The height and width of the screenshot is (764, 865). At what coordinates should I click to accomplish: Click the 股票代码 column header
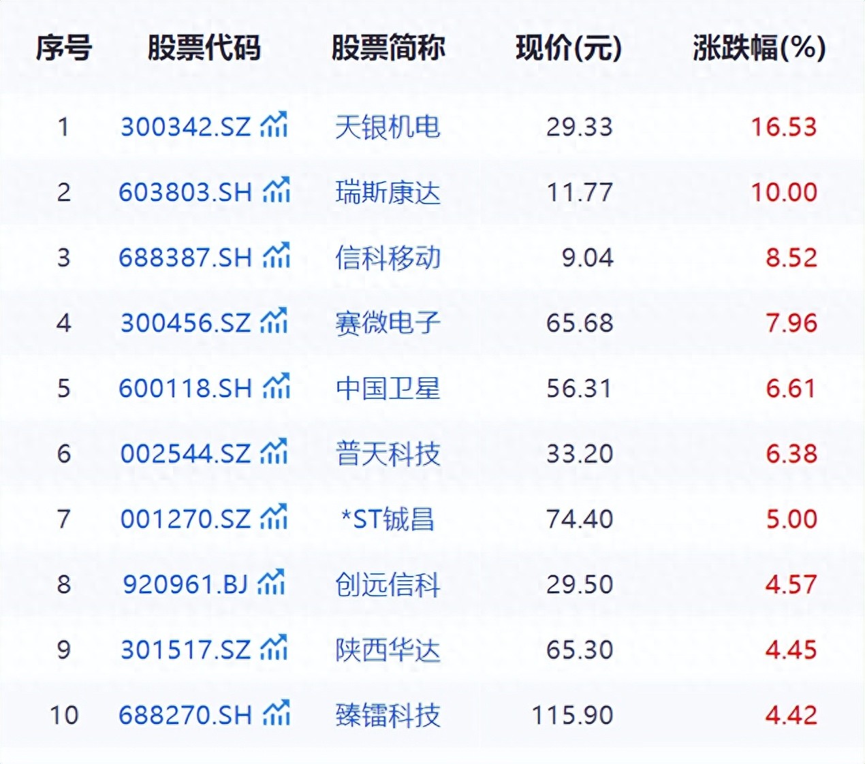204,48
